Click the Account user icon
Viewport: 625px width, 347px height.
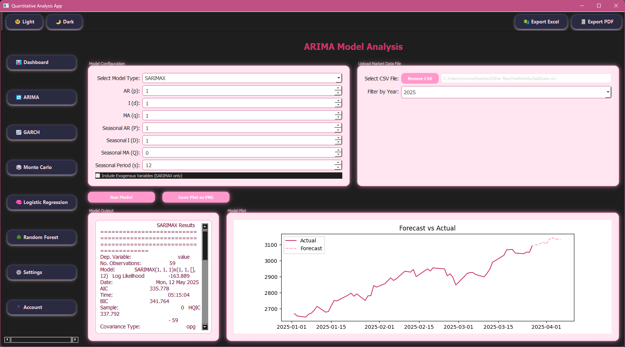coord(19,308)
